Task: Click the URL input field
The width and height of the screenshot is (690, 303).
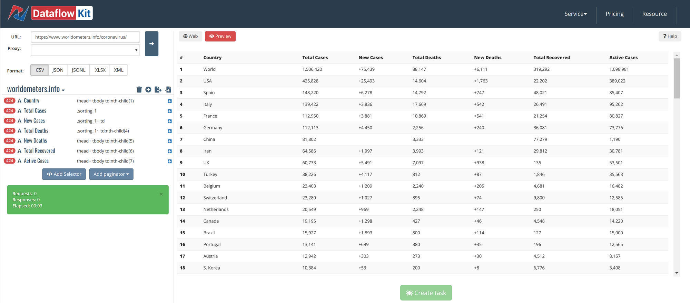Action: point(85,37)
